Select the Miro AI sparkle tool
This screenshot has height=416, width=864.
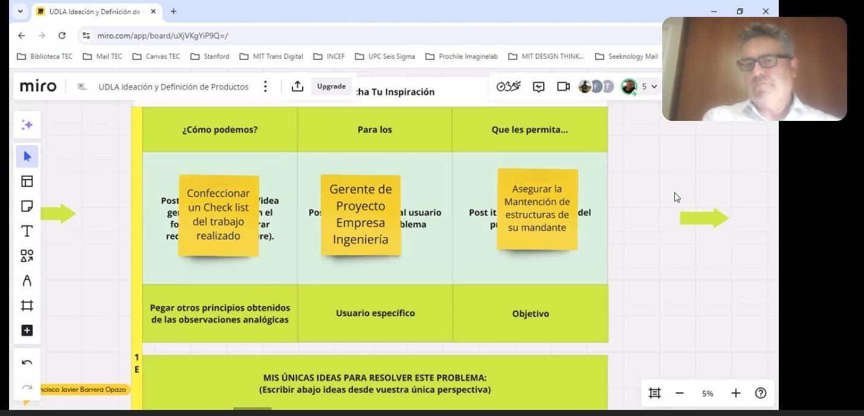point(27,125)
